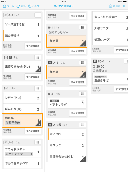This screenshot has width=128, height=172.
Task: Open list menu icon for table A-2
Action: (82, 125)
